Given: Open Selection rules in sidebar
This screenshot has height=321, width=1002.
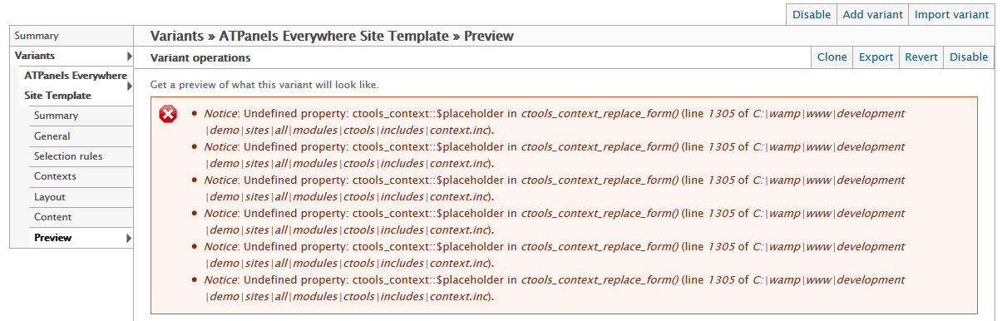Looking at the screenshot, I should point(81,156).
